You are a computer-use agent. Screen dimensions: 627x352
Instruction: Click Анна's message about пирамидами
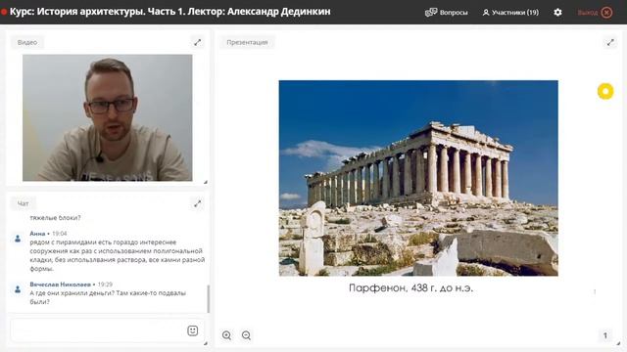tap(118, 255)
